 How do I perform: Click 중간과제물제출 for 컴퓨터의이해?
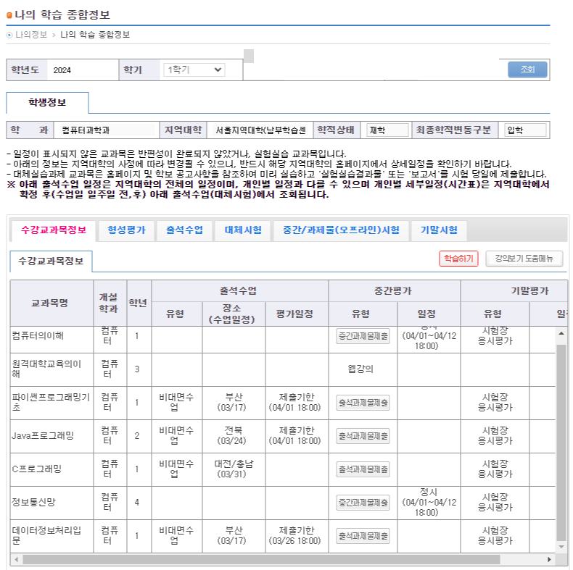(x=363, y=336)
